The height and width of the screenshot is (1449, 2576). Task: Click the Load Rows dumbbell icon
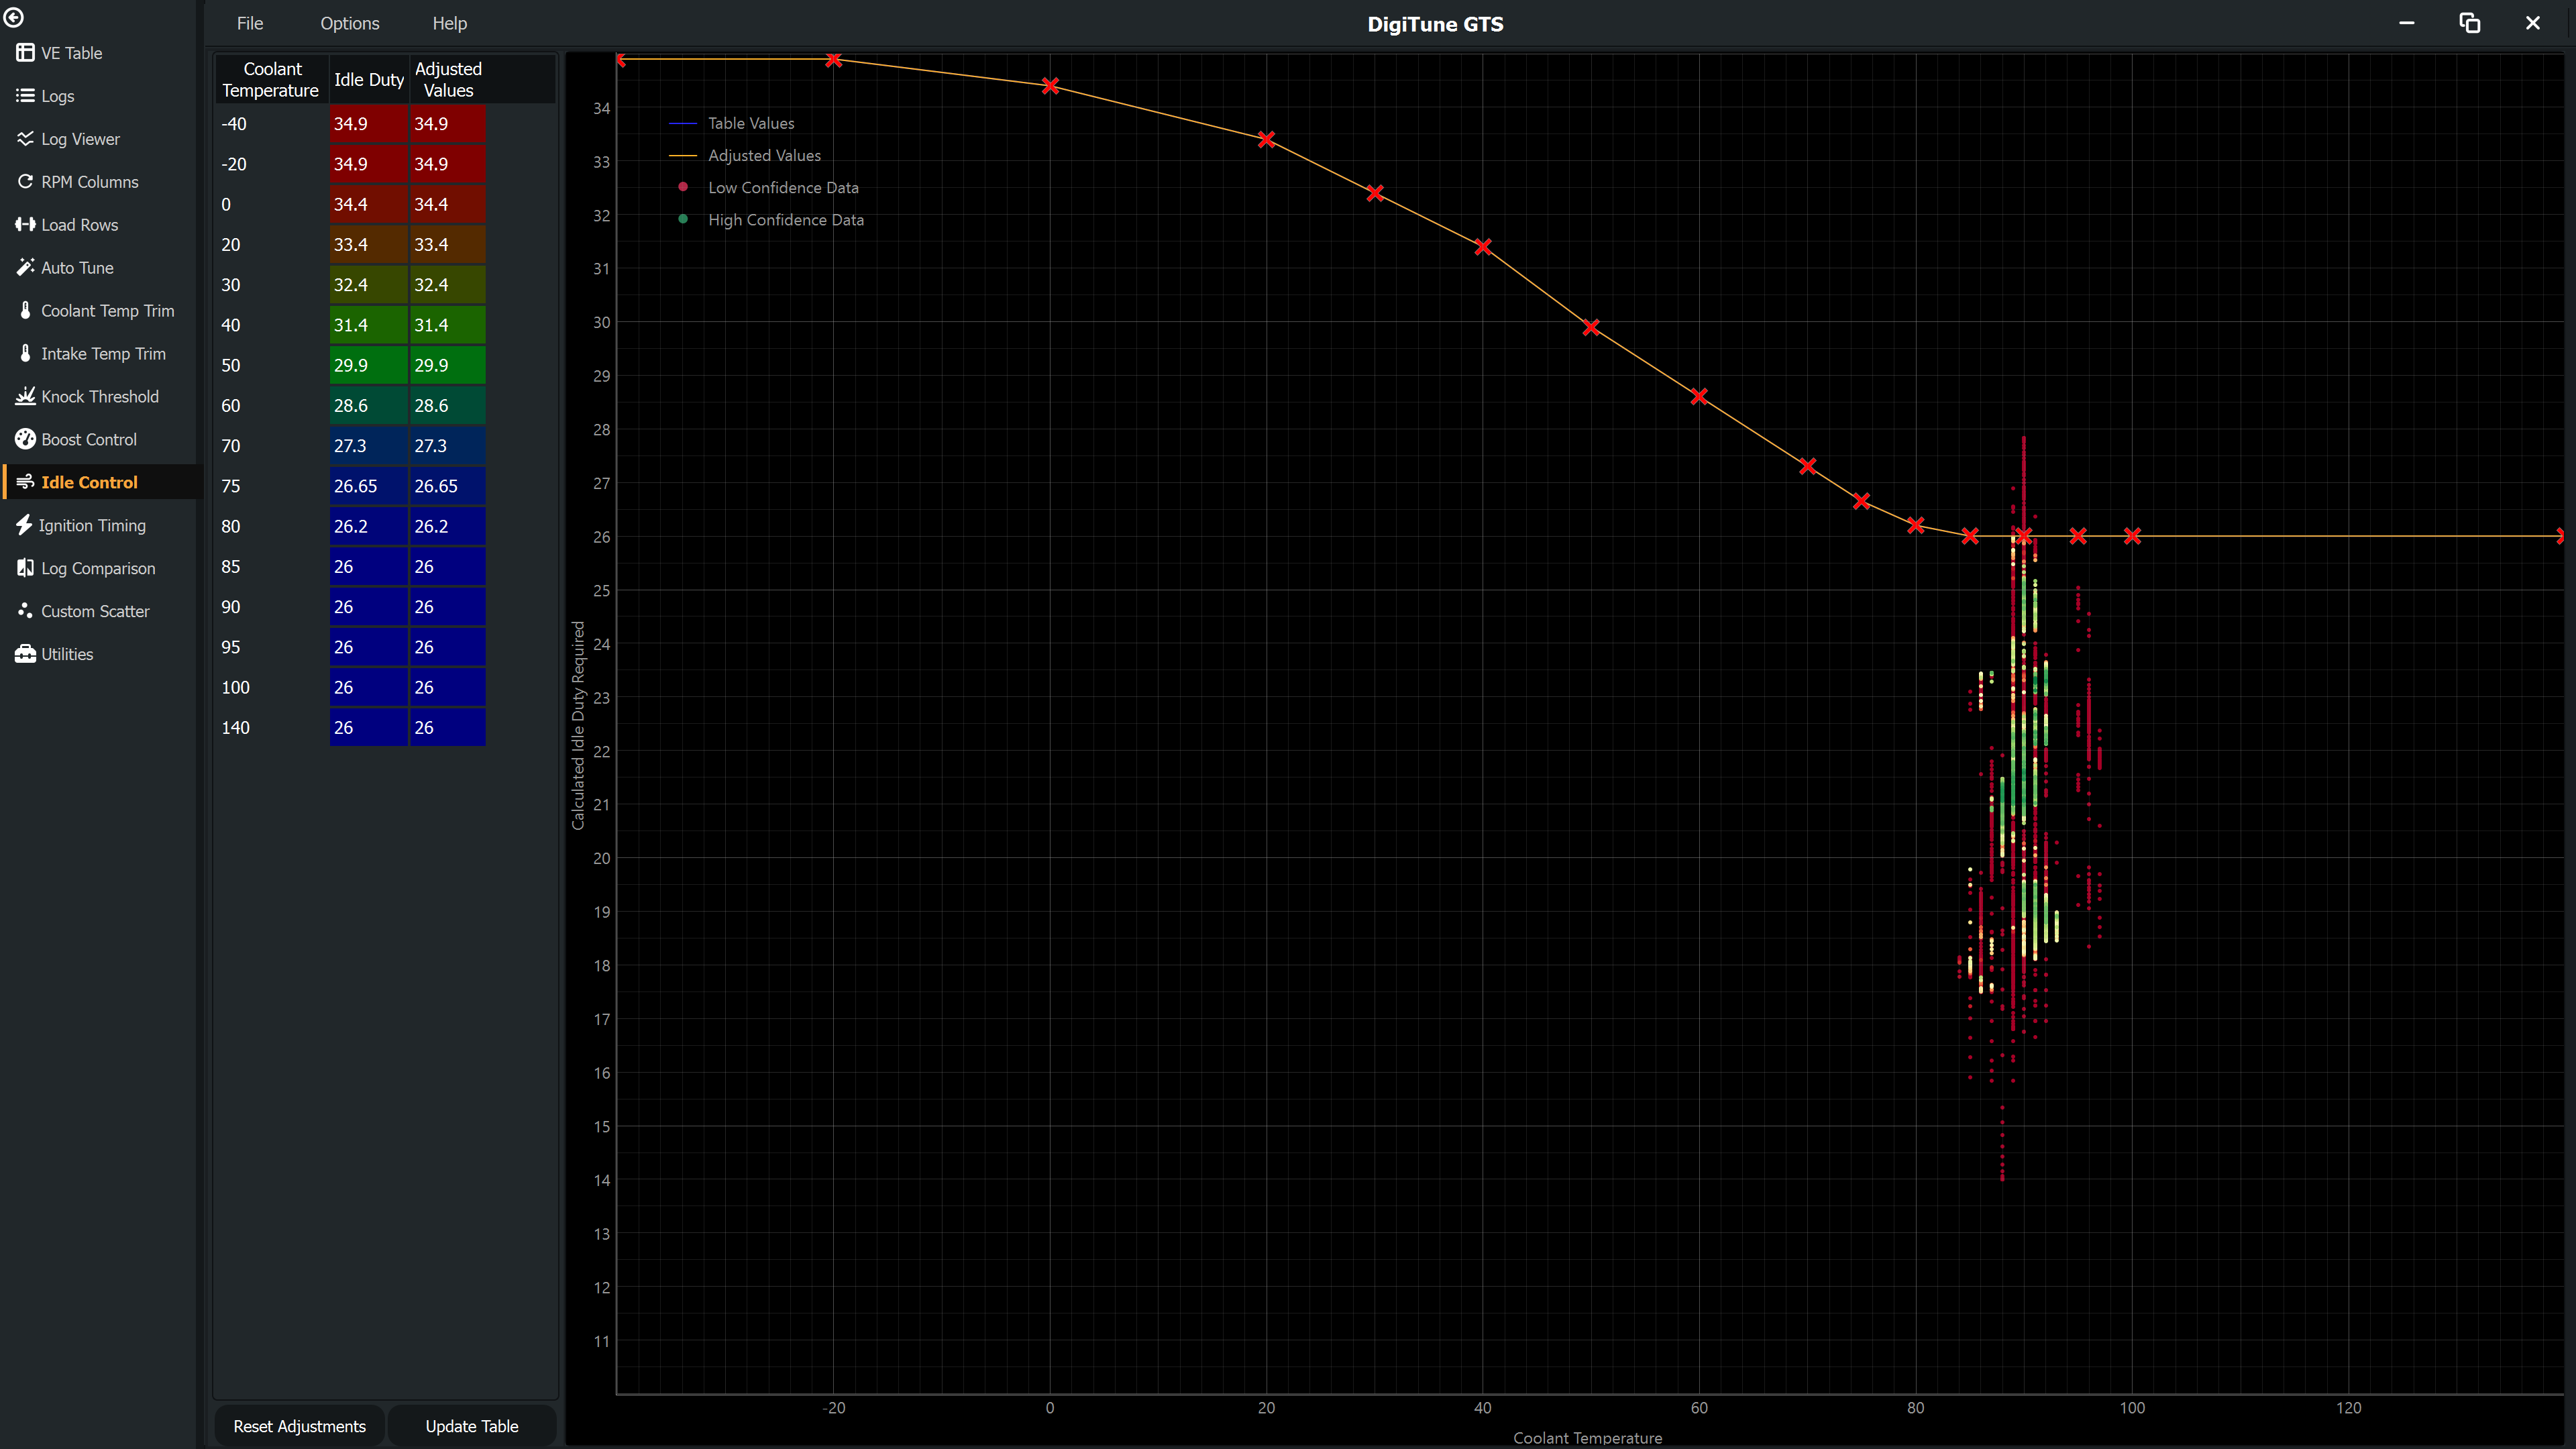[x=25, y=225]
